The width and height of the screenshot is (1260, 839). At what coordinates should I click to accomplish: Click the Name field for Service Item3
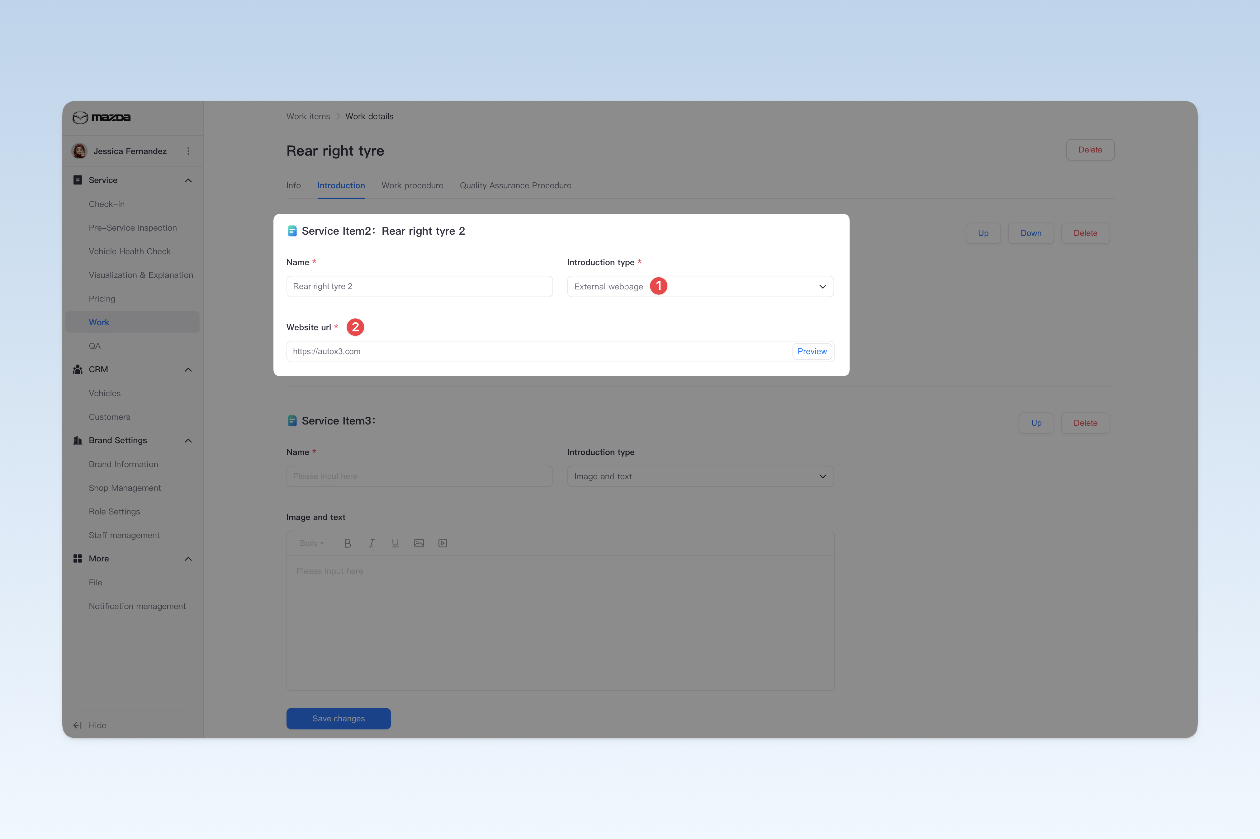tap(419, 476)
